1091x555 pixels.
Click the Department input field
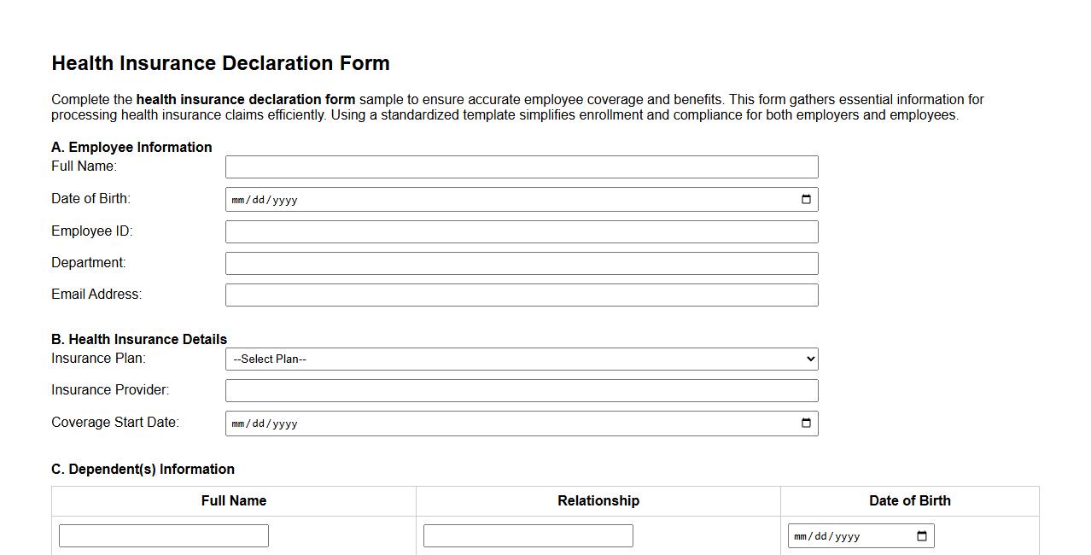[521, 263]
